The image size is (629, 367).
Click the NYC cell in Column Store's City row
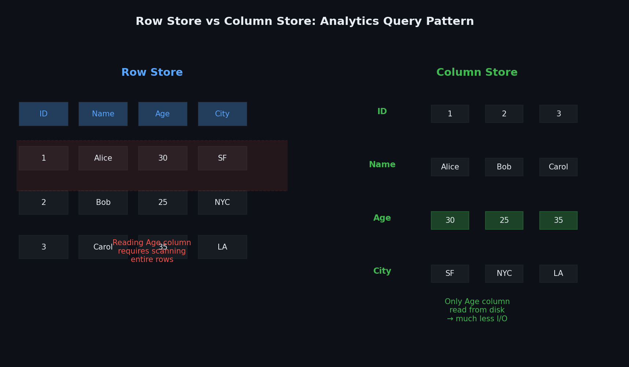pos(504,274)
